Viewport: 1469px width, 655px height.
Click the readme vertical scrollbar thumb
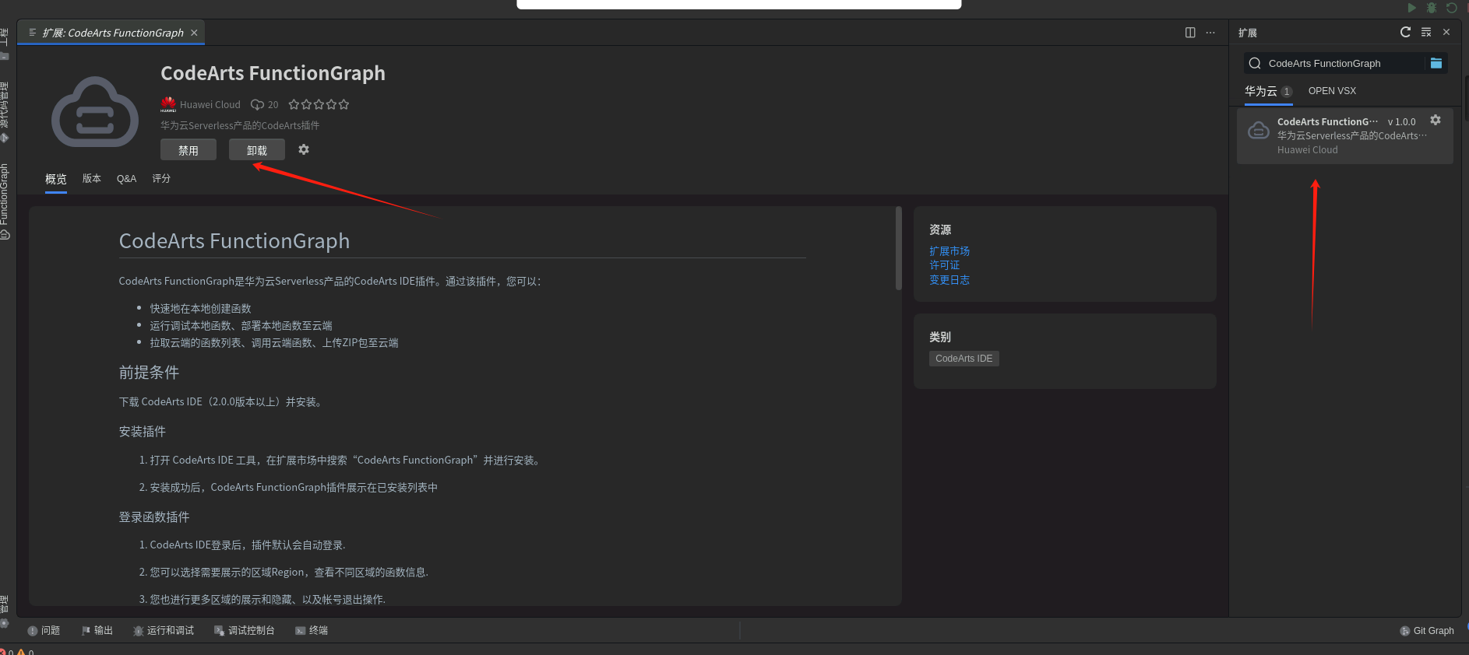click(898, 248)
